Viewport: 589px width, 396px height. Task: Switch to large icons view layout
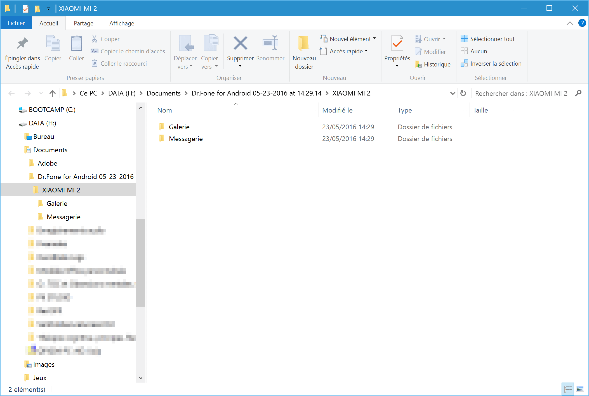580,389
